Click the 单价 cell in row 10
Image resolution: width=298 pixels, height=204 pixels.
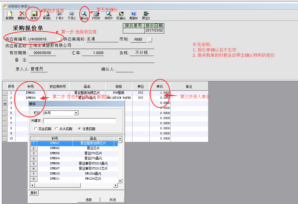160,139
